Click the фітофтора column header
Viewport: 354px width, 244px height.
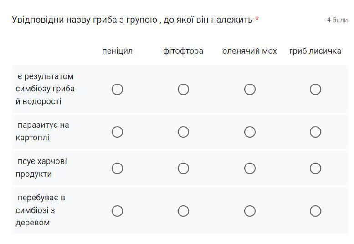[183, 51]
